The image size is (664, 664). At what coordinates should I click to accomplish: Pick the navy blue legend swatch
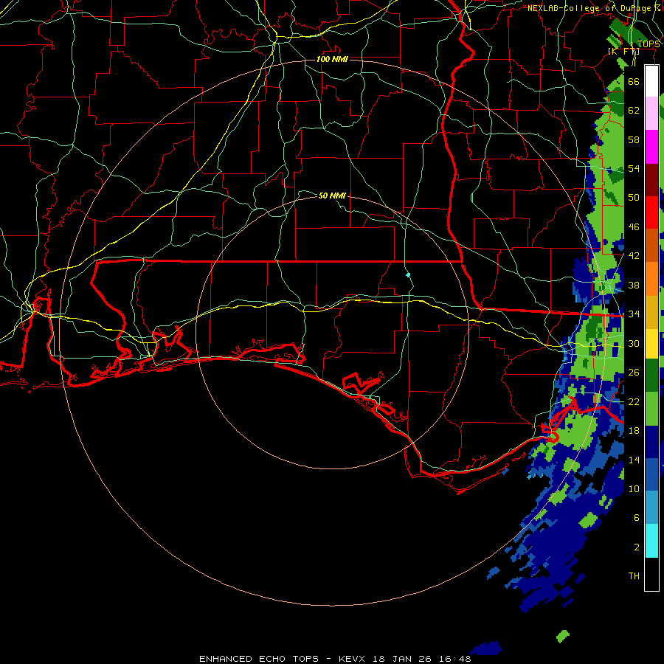click(651, 442)
